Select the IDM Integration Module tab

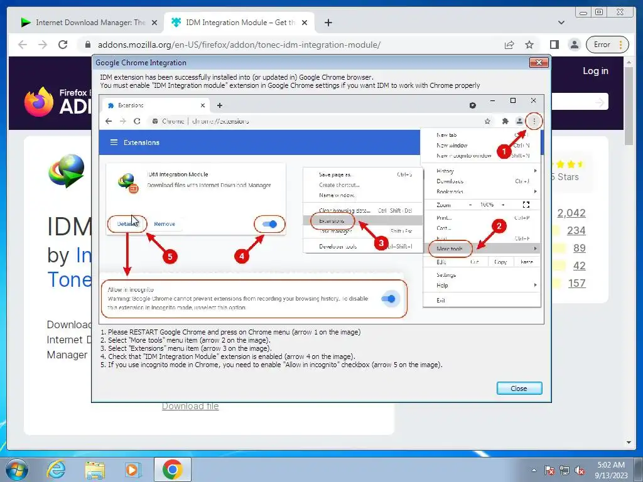240,23
